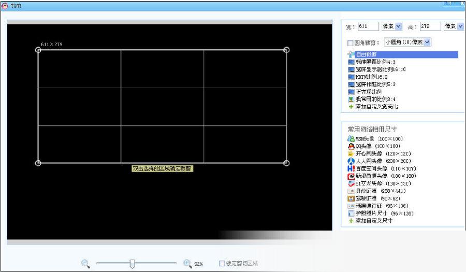Click the bottom-left crop corner handle
The image size is (466, 272).
(38, 163)
